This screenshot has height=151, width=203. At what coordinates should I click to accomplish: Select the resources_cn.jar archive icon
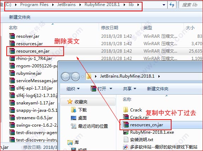126,125
